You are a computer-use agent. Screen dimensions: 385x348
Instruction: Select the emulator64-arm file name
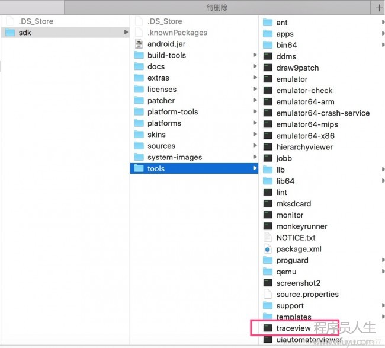(x=306, y=102)
